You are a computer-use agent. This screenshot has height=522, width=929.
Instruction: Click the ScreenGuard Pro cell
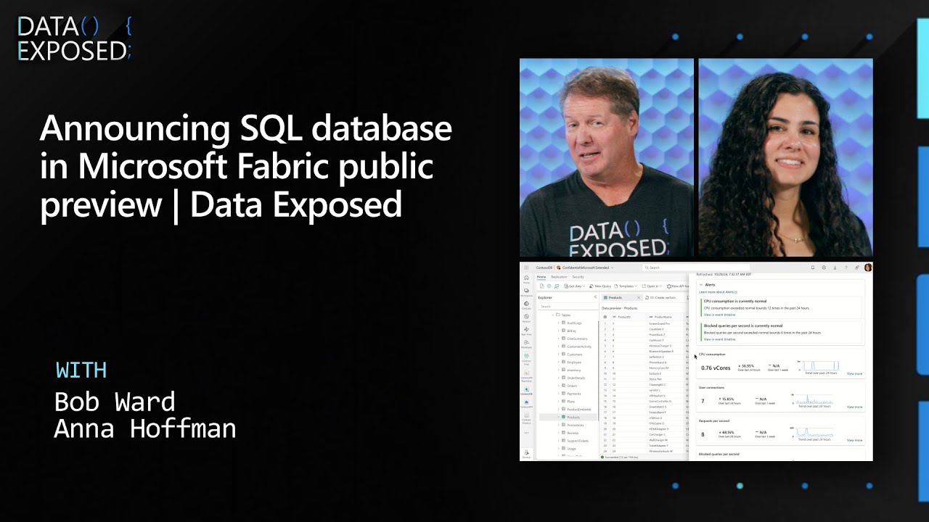click(x=659, y=323)
